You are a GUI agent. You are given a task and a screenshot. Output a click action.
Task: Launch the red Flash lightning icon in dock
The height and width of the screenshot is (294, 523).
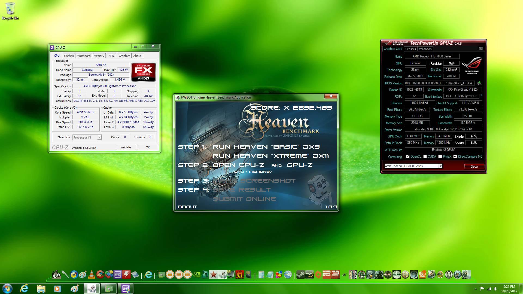click(x=126, y=274)
